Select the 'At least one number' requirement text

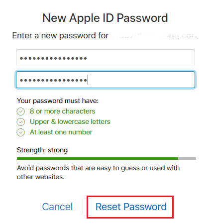[x=61, y=132]
